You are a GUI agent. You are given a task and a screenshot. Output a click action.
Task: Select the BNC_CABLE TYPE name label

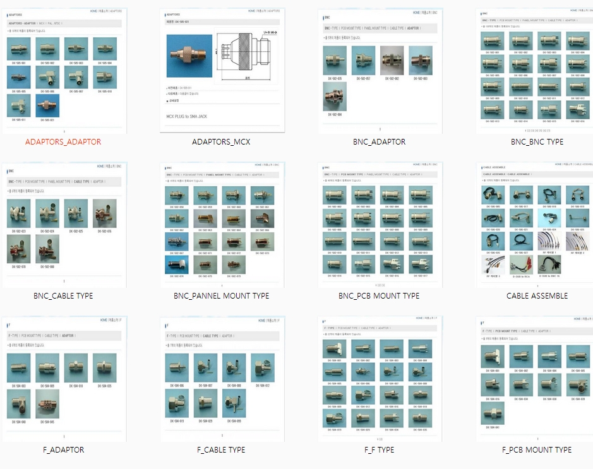point(63,296)
